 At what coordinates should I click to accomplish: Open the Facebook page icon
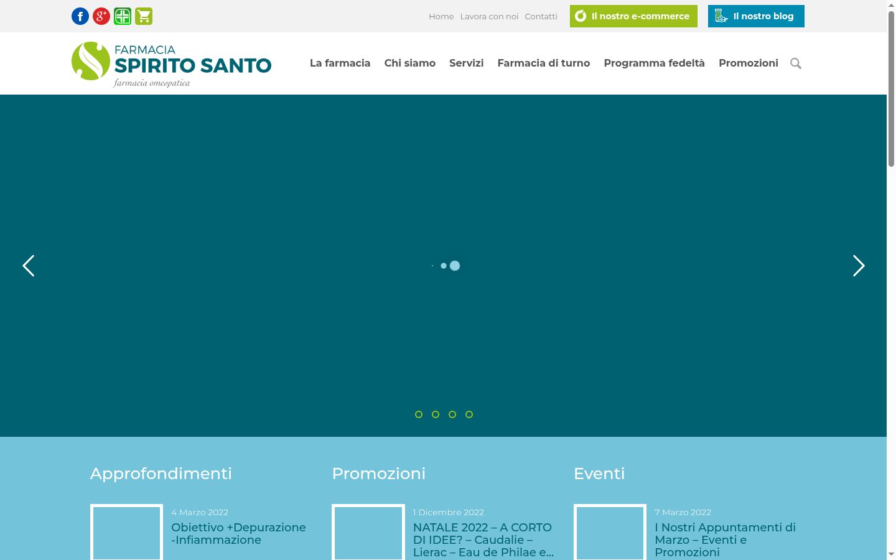tap(80, 16)
